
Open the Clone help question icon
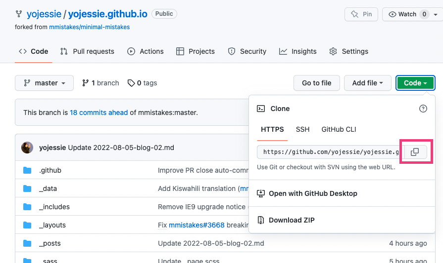pos(423,109)
